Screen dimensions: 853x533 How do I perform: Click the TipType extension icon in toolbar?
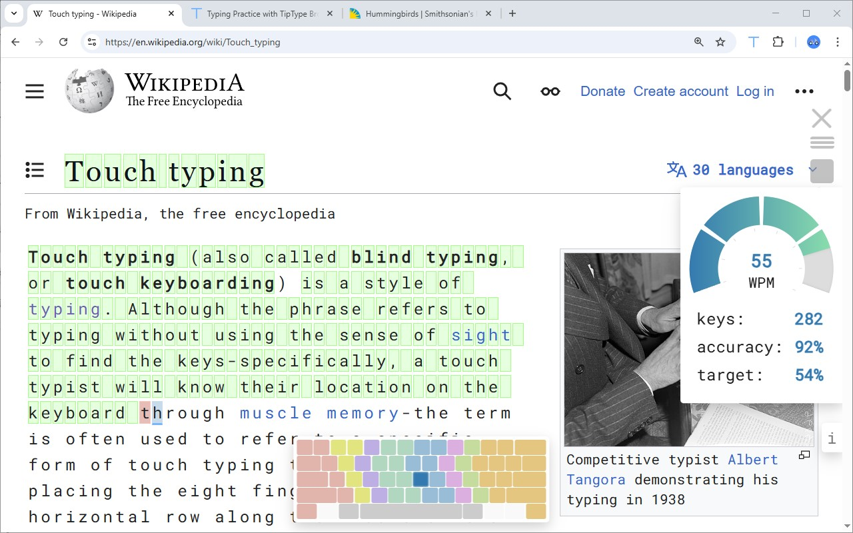754,42
